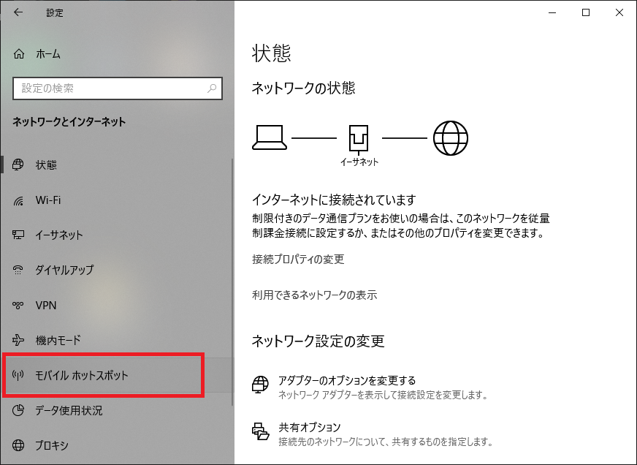
Task: Click the dial-up (ダイヤルアップ) icon
Action: pyautogui.click(x=20, y=271)
